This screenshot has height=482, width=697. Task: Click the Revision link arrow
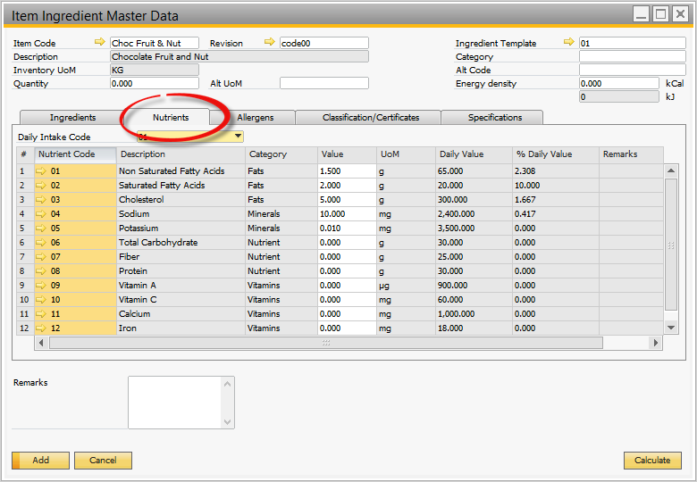[x=269, y=42]
